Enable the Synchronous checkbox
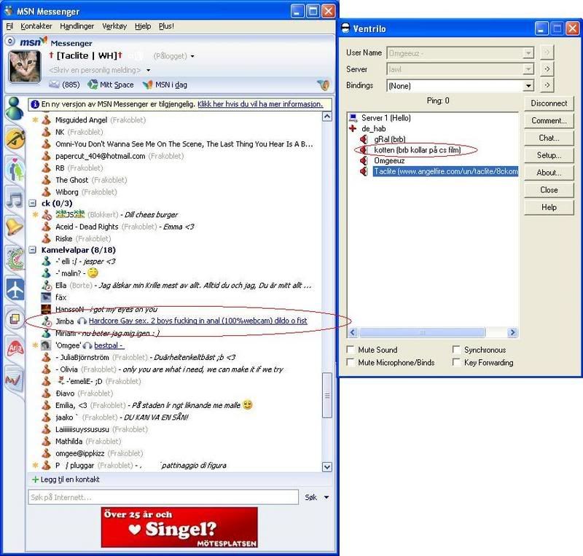Viewport: 583px width, 556px height. tap(456, 349)
